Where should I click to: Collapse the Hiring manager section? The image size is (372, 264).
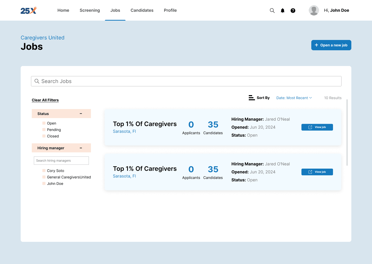[x=81, y=148]
